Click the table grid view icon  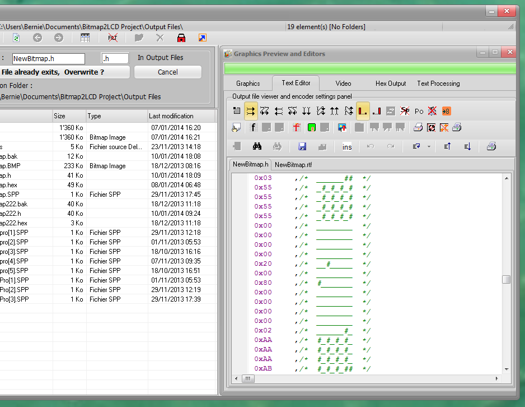click(x=85, y=38)
